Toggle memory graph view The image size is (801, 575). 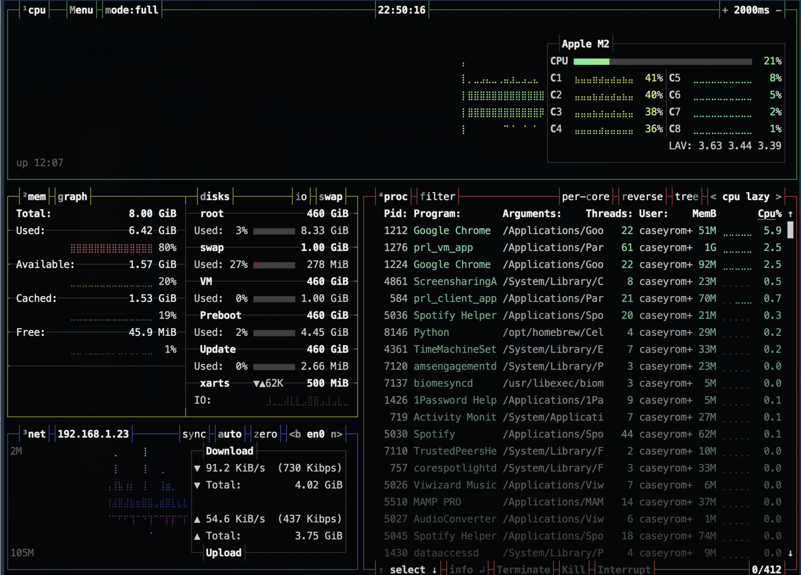pos(73,197)
